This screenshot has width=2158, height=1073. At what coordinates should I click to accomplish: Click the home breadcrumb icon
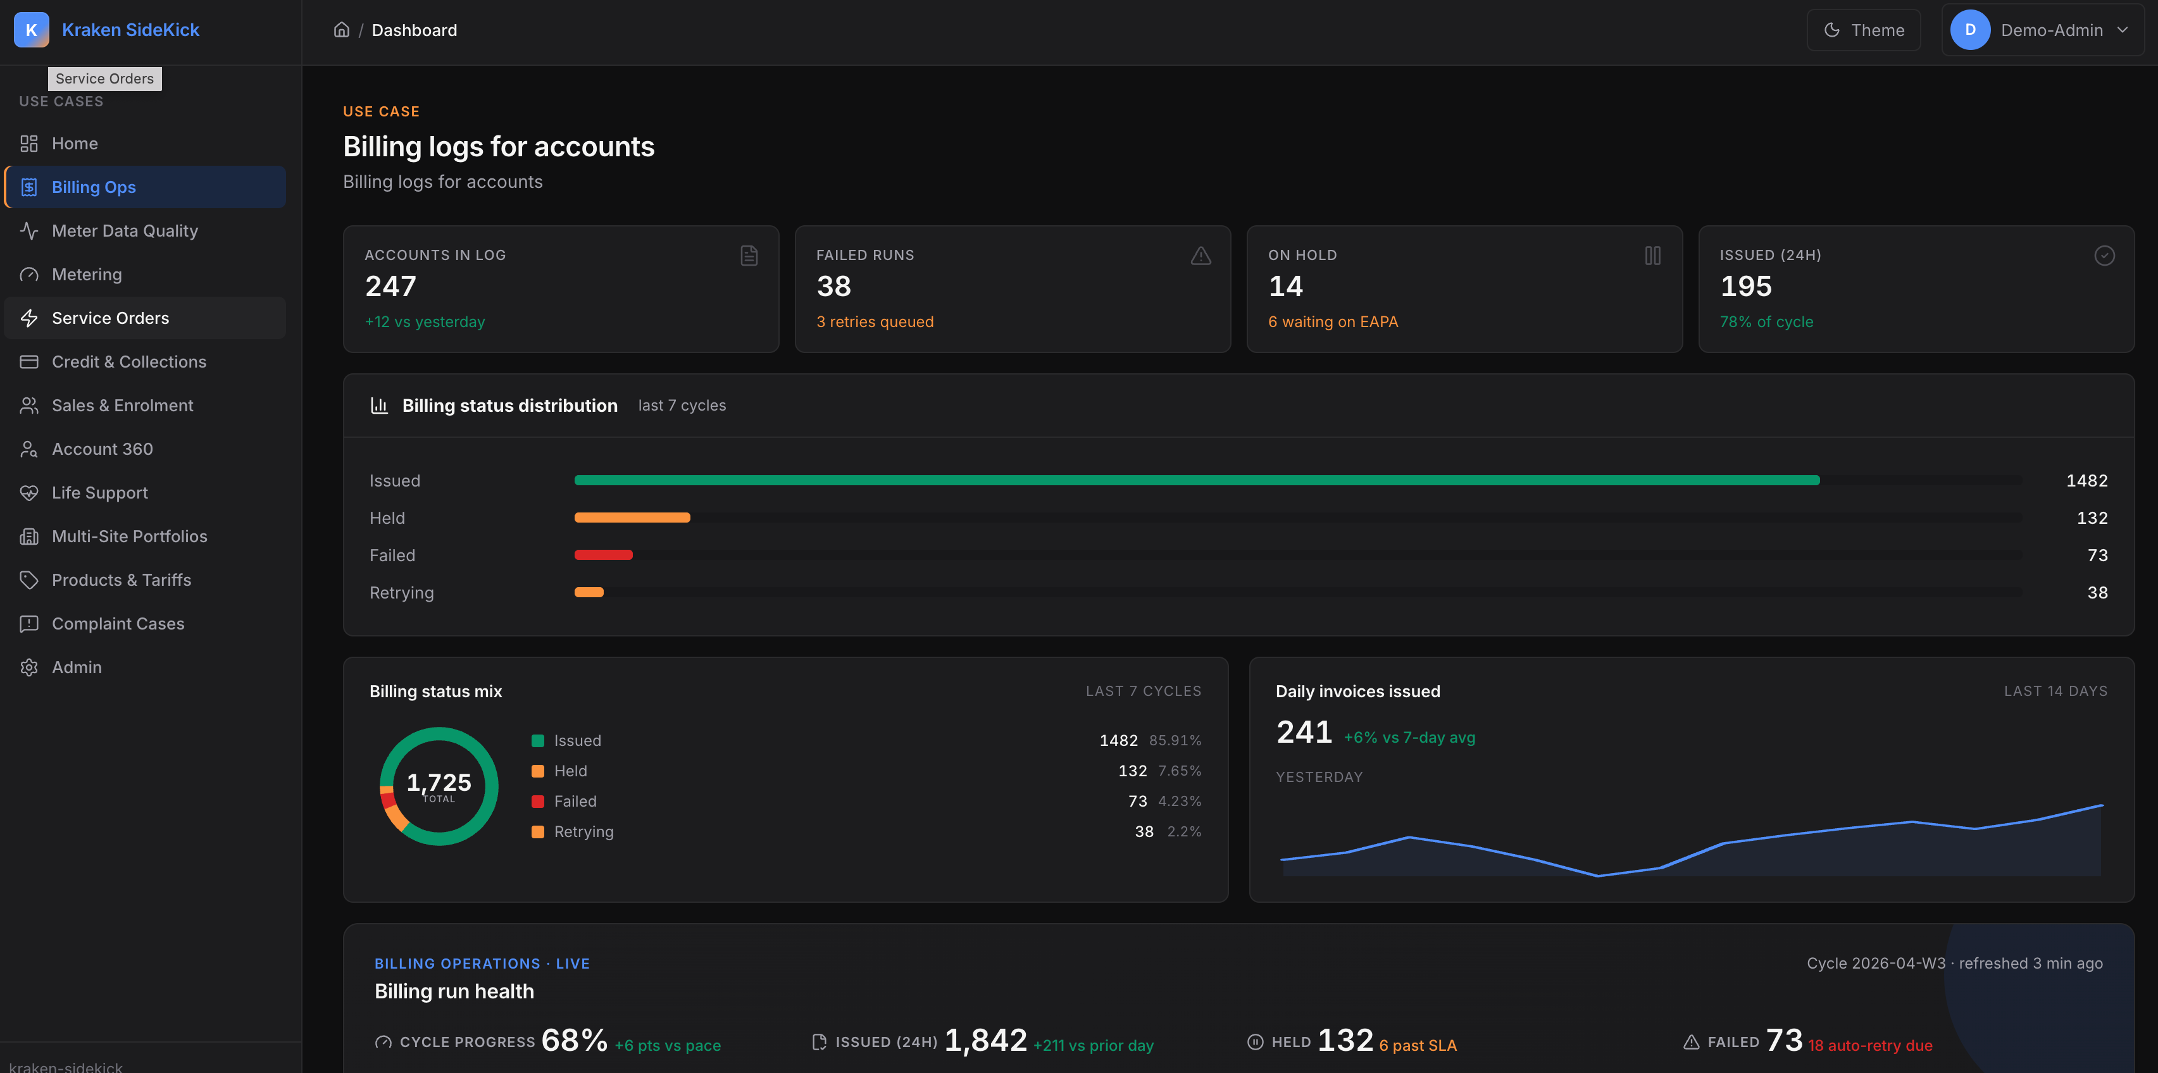(x=342, y=30)
